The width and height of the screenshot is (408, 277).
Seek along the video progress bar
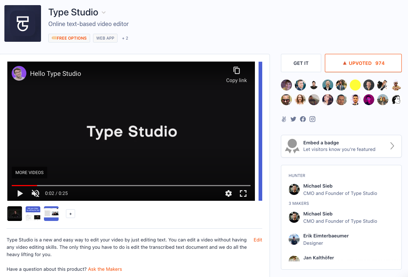tap(131, 186)
